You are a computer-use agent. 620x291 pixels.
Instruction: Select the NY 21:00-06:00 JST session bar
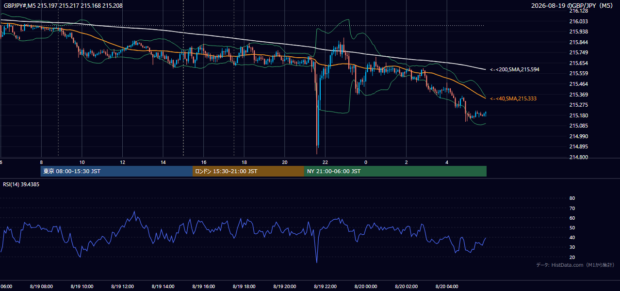coord(395,171)
